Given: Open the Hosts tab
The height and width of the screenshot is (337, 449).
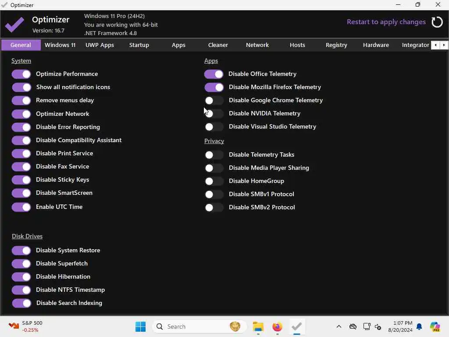Looking at the screenshot, I should click(x=297, y=45).
